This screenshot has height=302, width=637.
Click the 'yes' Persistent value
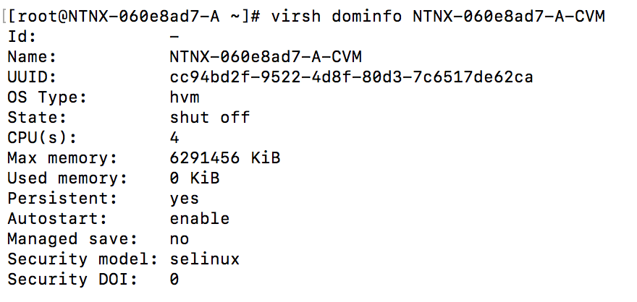[185, 198]
